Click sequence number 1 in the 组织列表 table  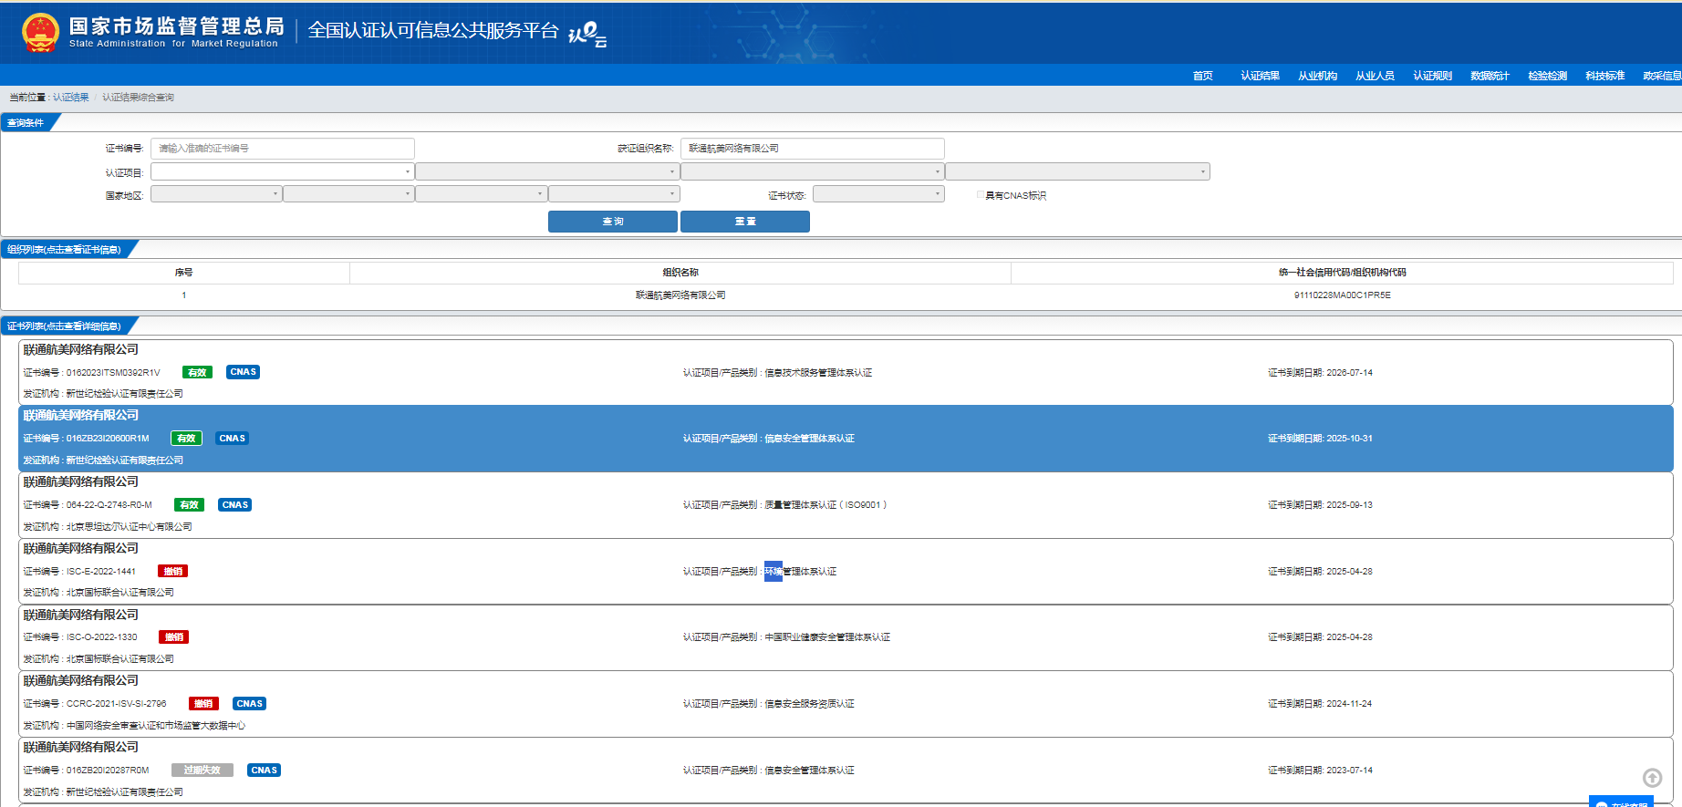[184, 295]
